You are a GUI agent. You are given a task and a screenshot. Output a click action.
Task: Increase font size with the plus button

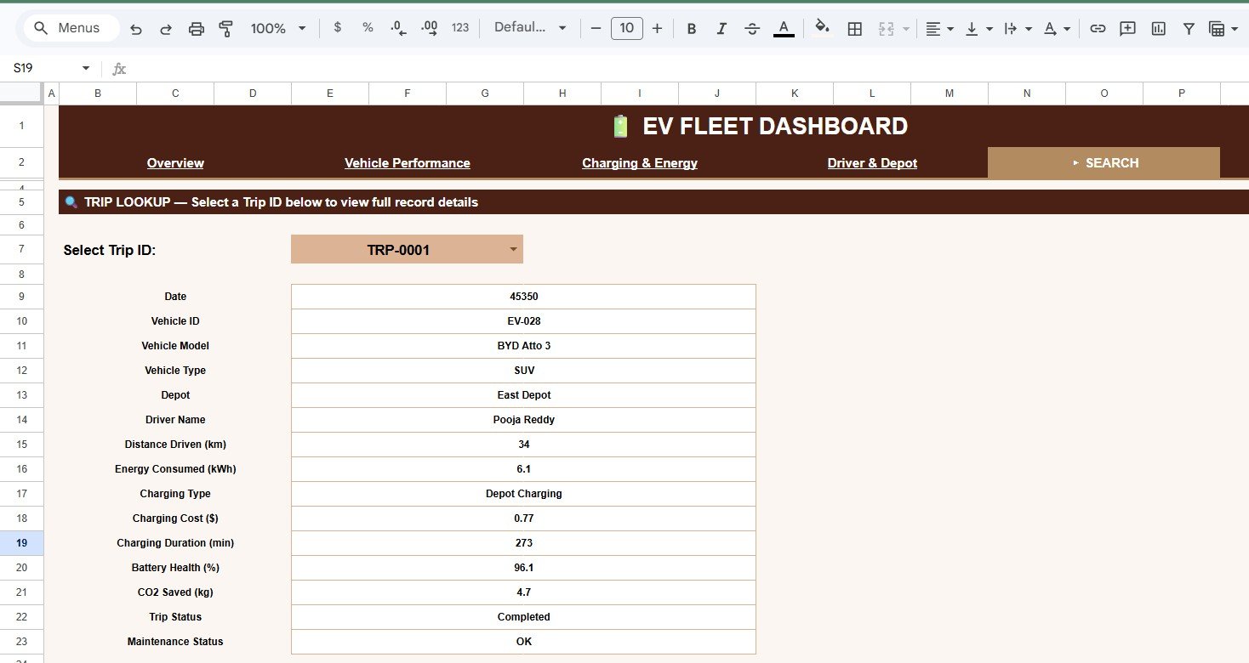[657, 28]
